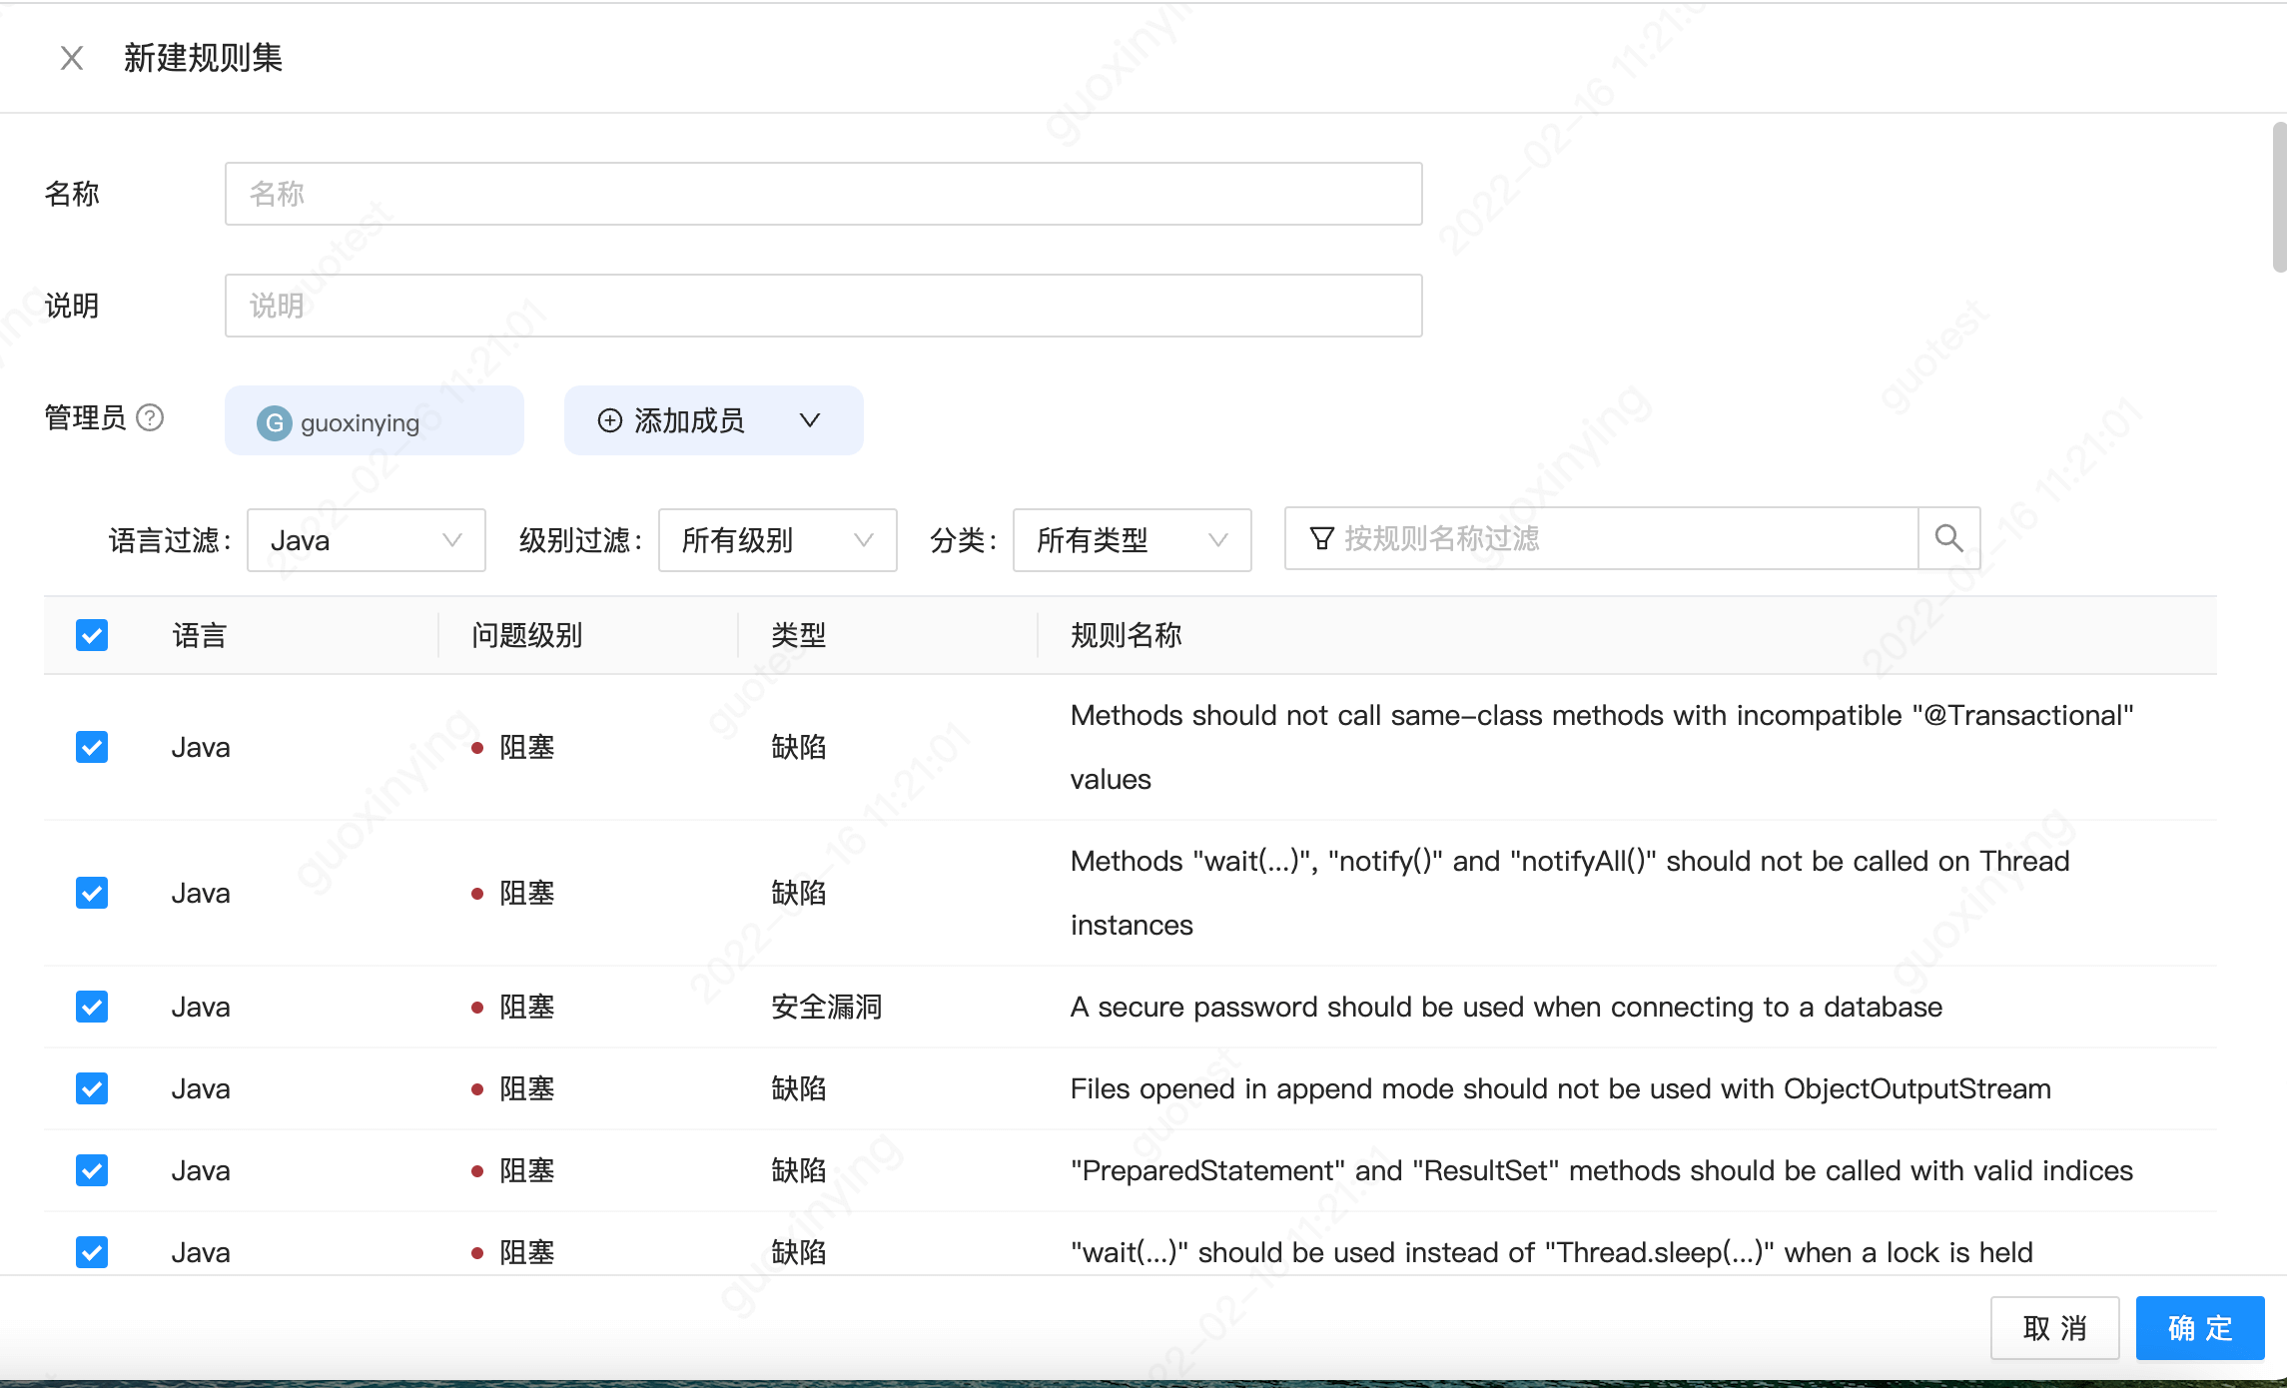
Task: Toggle the select-all checkbox in table header
Action: click(92, 635)
